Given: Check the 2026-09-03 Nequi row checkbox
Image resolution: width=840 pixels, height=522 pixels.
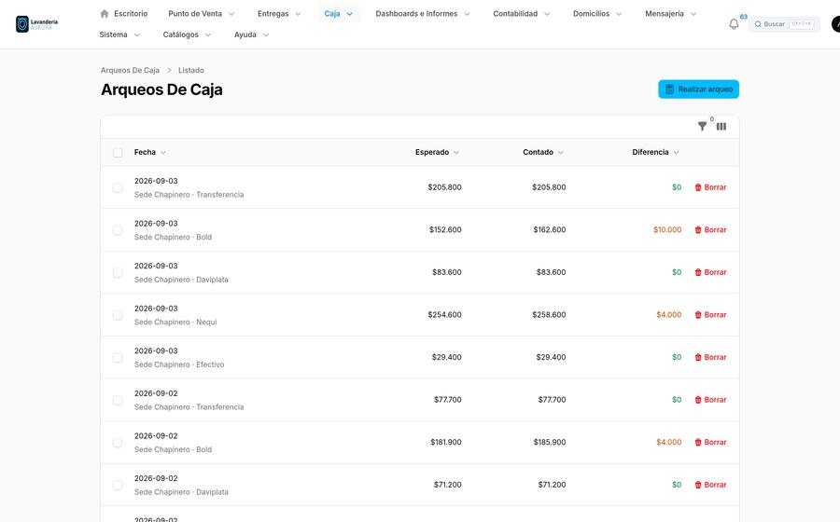Looking at the screenshot, I should click(x=118, y=315).
